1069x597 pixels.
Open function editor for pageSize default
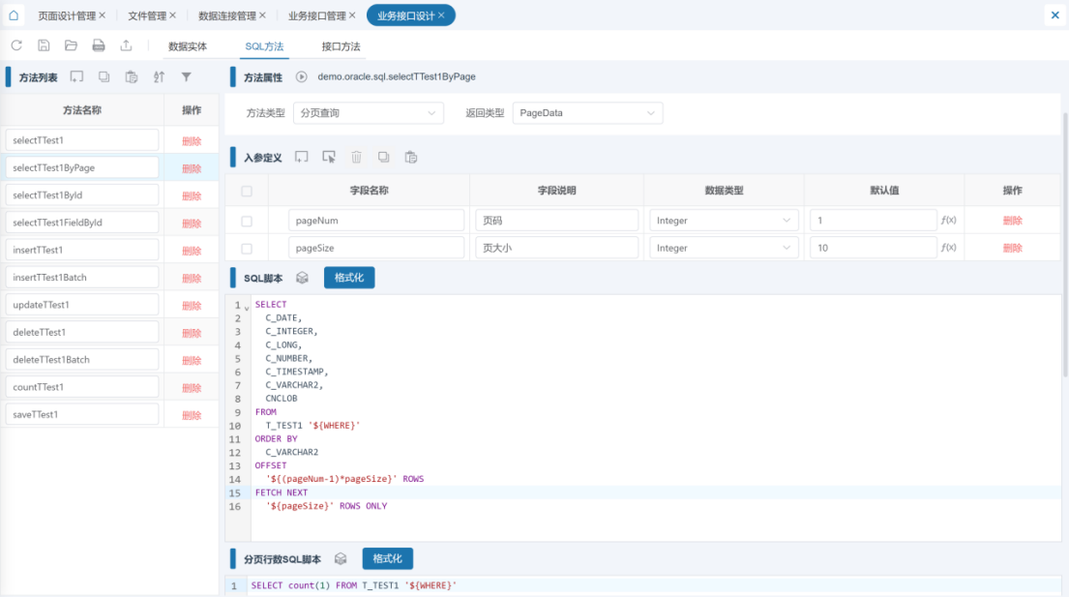point(948,248)
